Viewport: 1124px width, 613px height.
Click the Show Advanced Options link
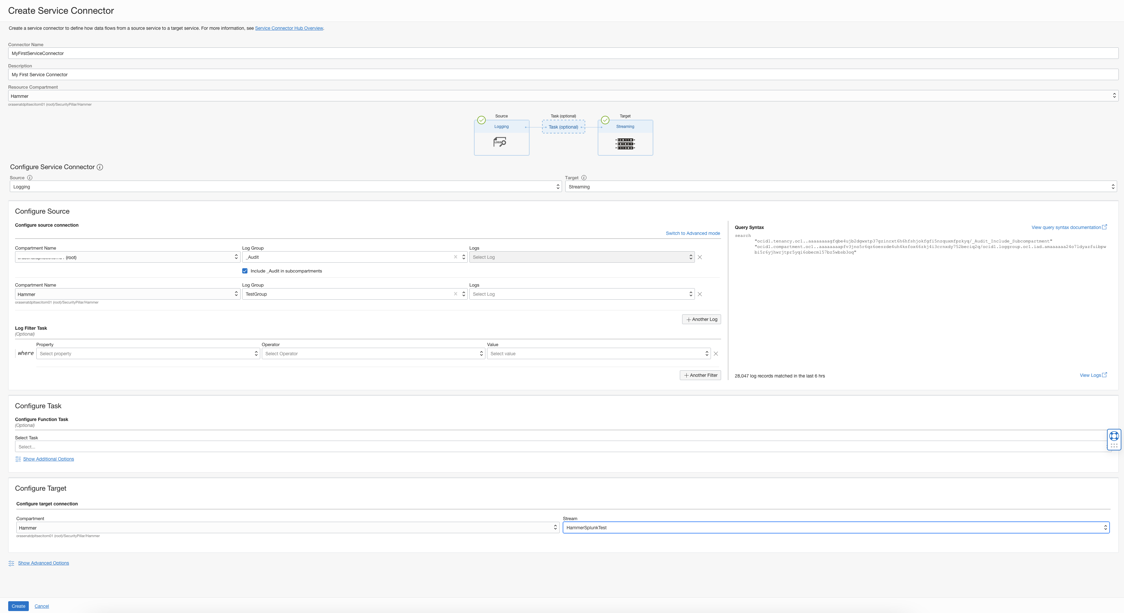(44, 562)
